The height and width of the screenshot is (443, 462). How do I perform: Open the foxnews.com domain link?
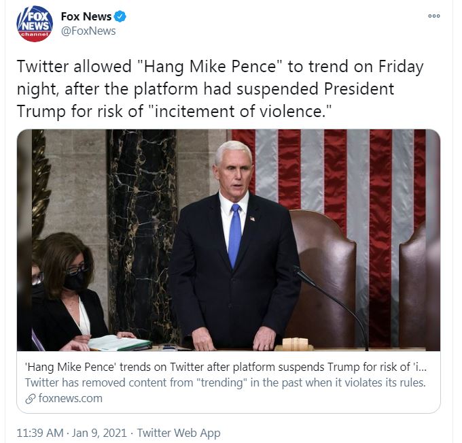point(71,398)
